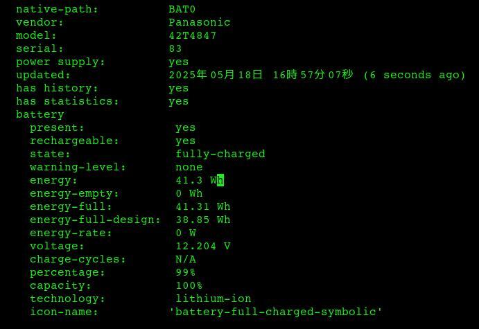This screenshot has height=329, width=479.
Task: Click the energy-rate 0 W value
Action: pyautogui.click(x=186, y=233)
